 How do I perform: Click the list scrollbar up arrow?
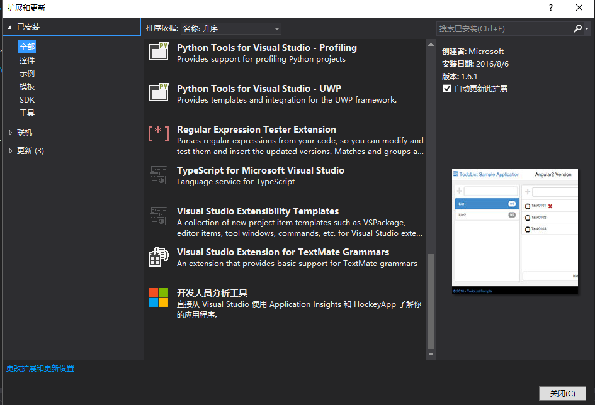click(x=431, y=44)
